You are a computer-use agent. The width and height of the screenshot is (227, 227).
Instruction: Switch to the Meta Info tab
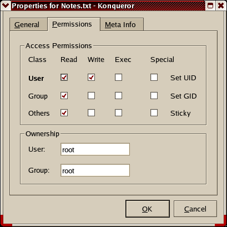pyautogui.click(x=122, y=24)
